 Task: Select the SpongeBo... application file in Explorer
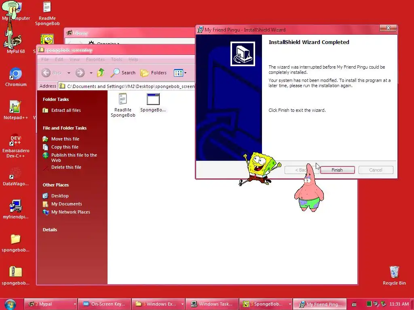[x=153, y=103]
